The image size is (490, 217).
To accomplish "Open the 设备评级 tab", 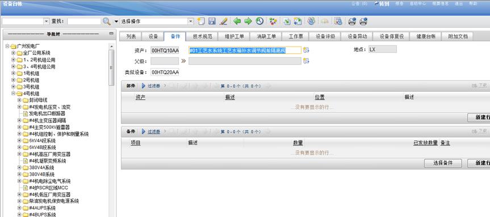I will click(325, 36).
